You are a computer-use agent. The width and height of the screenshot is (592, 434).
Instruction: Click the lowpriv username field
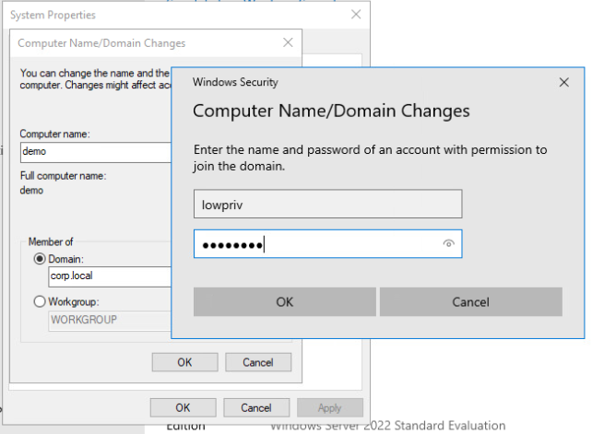[x=327, y=204]
